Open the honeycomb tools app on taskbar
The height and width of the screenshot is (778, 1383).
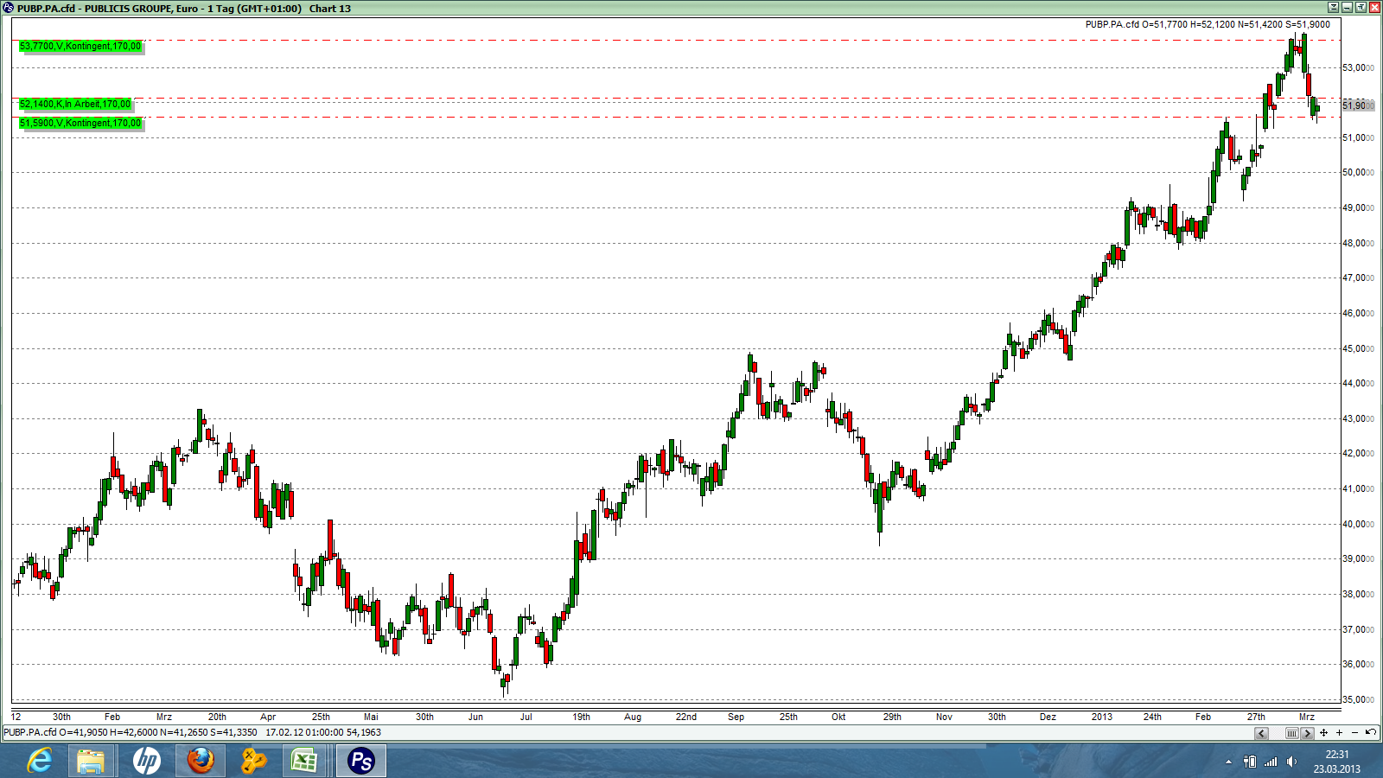point(253,761)
